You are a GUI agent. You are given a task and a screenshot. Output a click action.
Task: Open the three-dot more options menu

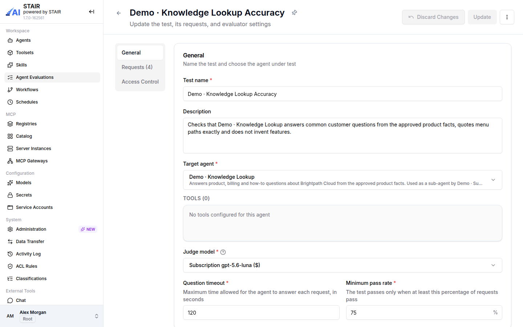[x=507, y=17]
